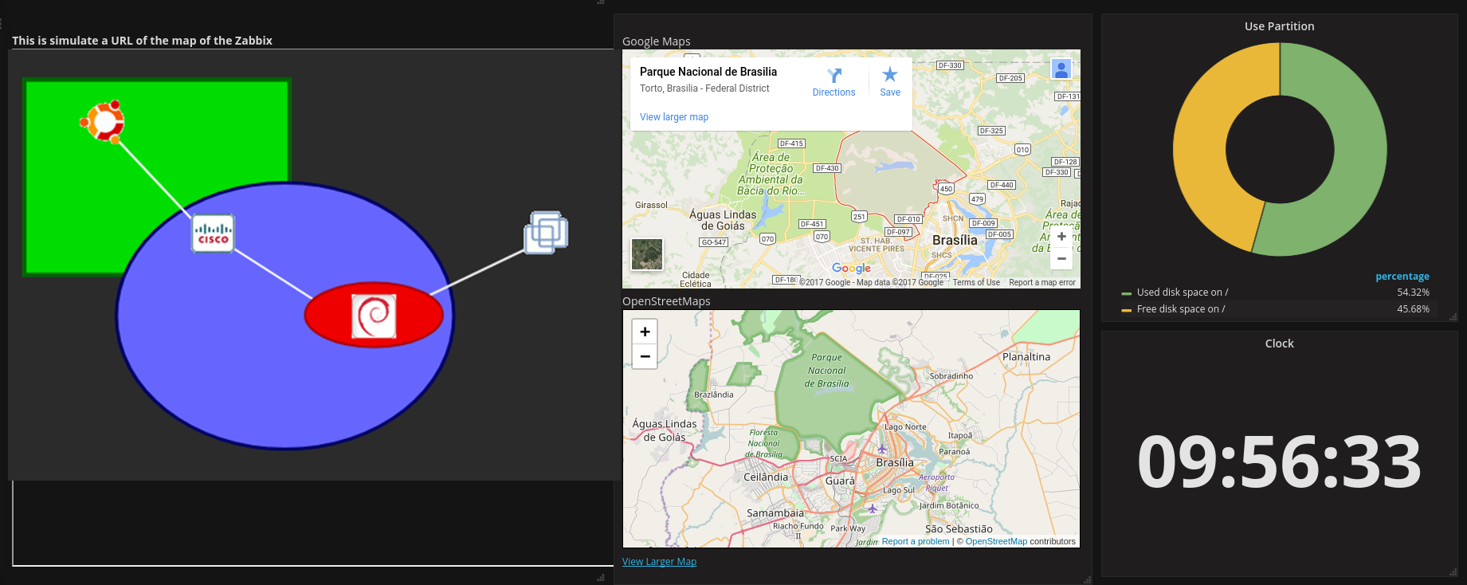
Task: Zoom in on the Google Maps panel
Action: [x=1061, y=237]
